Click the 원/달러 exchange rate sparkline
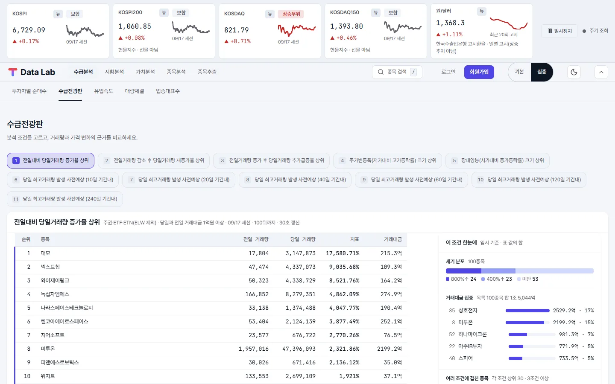The image size is (615, 384). (509, 23)
